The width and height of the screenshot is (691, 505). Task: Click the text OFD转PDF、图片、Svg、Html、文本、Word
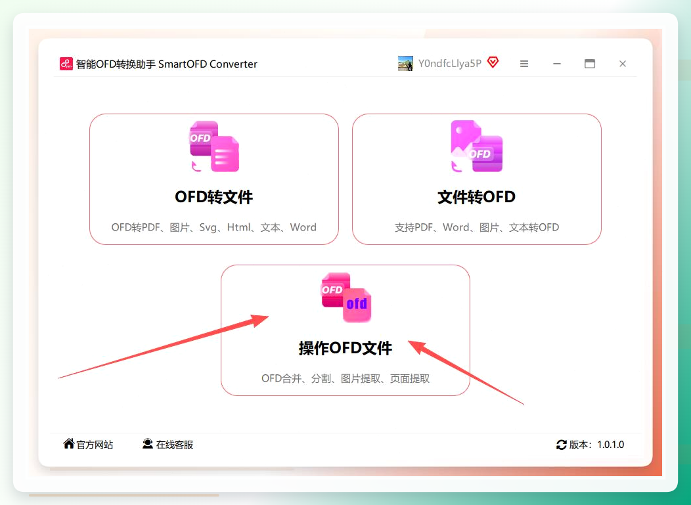[213, 227]
